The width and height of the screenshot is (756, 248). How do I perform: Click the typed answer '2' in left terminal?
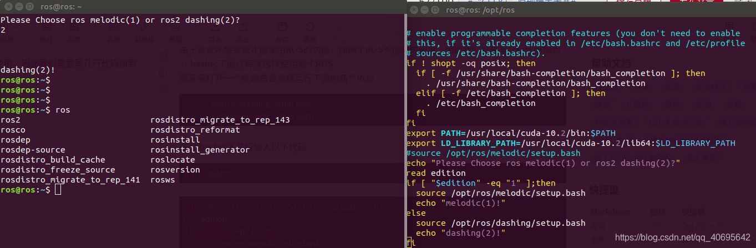pyautogui.click(x=3, y=30)
